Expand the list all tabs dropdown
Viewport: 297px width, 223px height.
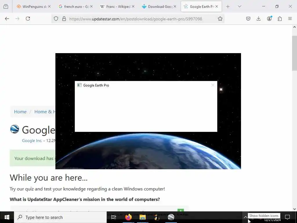[240, 6]
